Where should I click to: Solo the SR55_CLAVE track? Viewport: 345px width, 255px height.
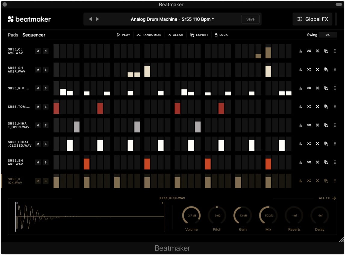(x=45, y=51)
